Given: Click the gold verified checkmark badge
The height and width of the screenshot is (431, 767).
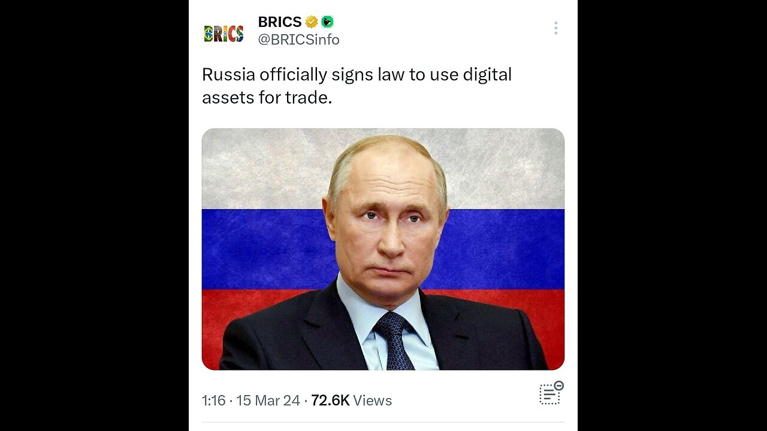Looking at the screenshot, I should pos(312,22).
